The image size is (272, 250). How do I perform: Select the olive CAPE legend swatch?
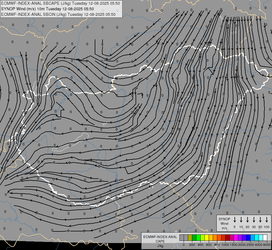pos(190,237)
